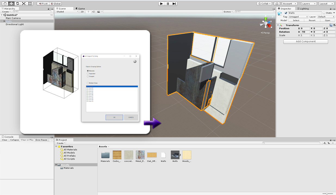Select the Rect Transform tool
Screen dimensions: 336x195
click(x=30, y=4)
